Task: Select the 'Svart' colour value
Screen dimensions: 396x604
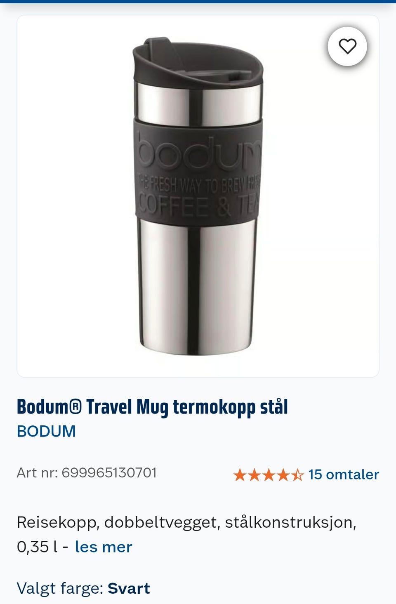Action: [129, 588]
